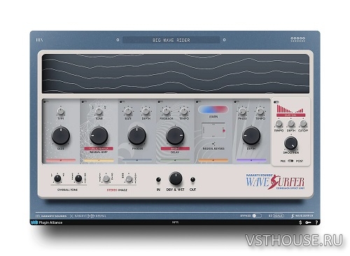Click the Delay Feedback knob
350x256 pixels.
[x=166, y=112]
